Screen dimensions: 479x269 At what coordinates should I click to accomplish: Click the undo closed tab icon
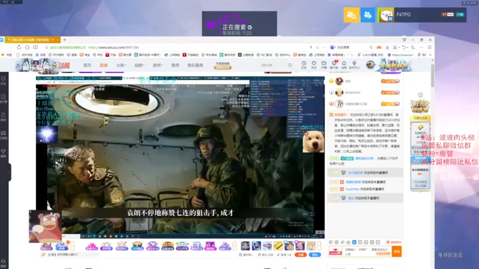(404, 48)
